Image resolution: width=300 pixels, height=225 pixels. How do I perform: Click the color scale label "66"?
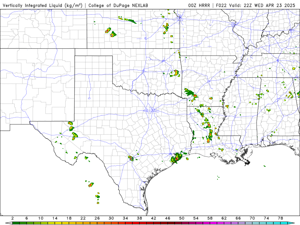pos(238,218)
